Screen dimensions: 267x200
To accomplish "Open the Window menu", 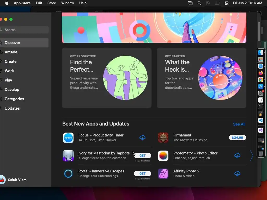I will coord(68,3).
